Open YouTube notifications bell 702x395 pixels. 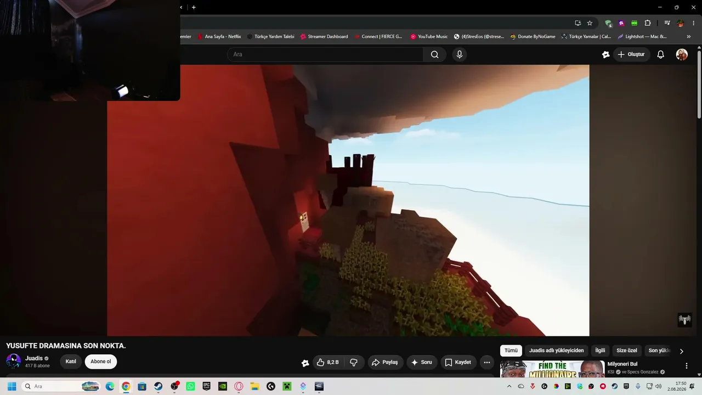pos(661,54)
